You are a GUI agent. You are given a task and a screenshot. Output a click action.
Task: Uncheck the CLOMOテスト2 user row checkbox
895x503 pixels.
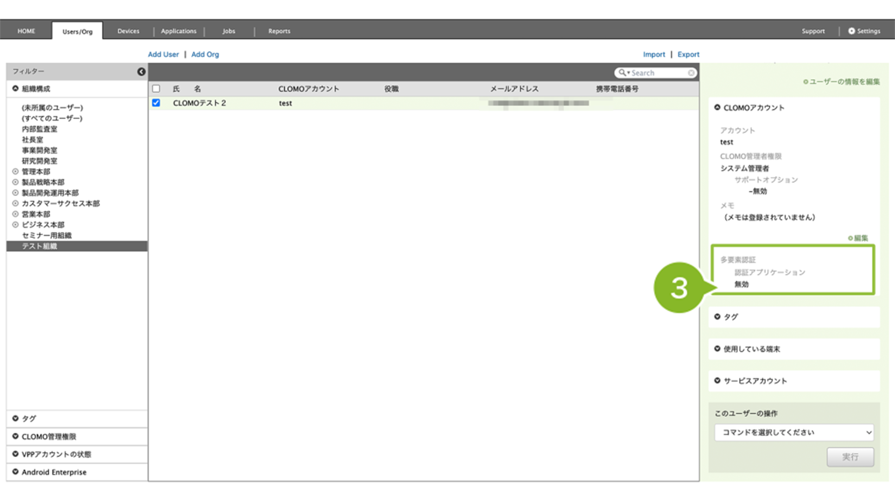[156, 103]
